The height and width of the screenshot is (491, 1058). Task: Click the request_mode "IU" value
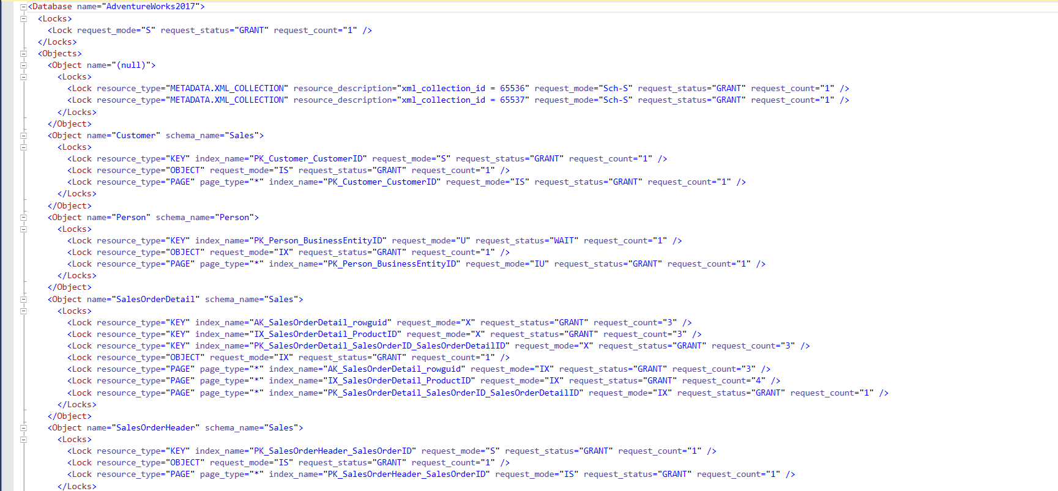click(539, 264)
